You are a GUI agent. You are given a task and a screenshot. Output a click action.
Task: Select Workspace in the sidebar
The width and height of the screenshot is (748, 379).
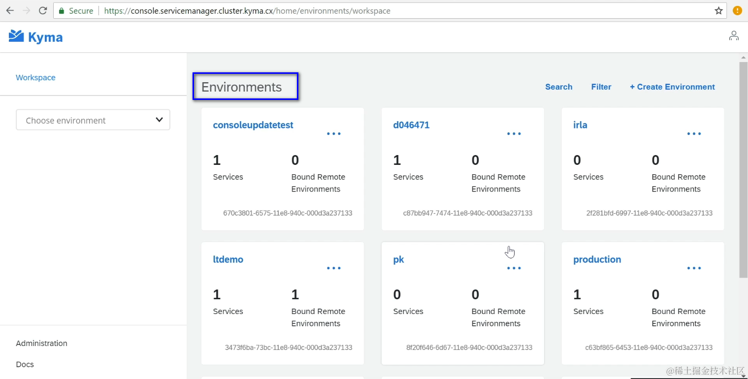(35, 77)
